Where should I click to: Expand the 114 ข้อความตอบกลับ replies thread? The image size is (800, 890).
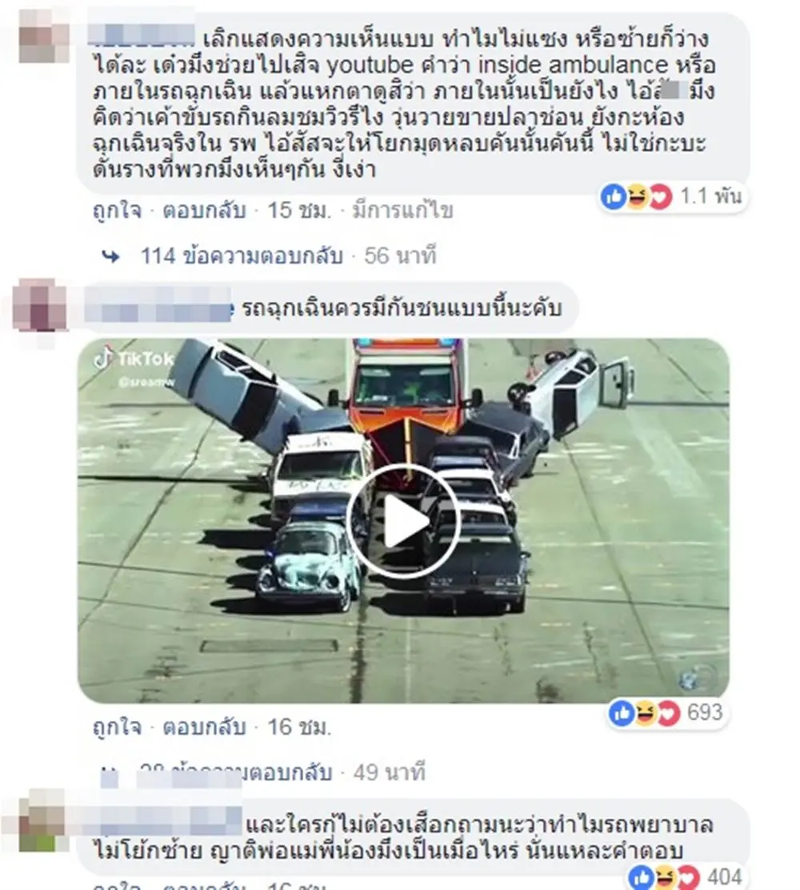point(242,256)
